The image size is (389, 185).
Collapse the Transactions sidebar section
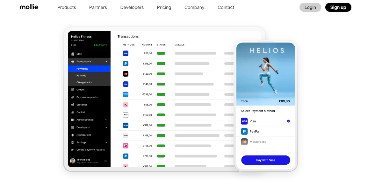point(106,62)
